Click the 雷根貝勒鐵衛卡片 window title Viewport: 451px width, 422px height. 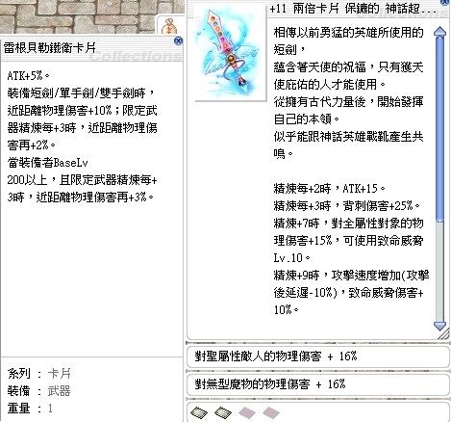50,48
